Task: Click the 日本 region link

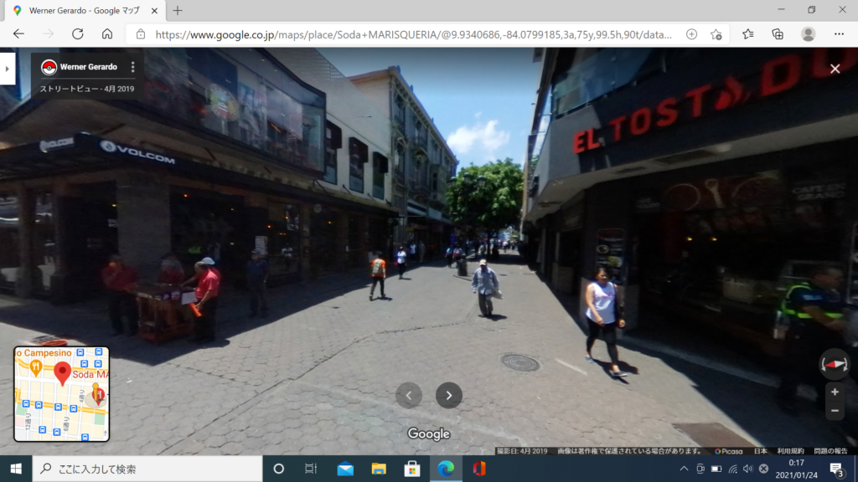Action: [760, 451]
